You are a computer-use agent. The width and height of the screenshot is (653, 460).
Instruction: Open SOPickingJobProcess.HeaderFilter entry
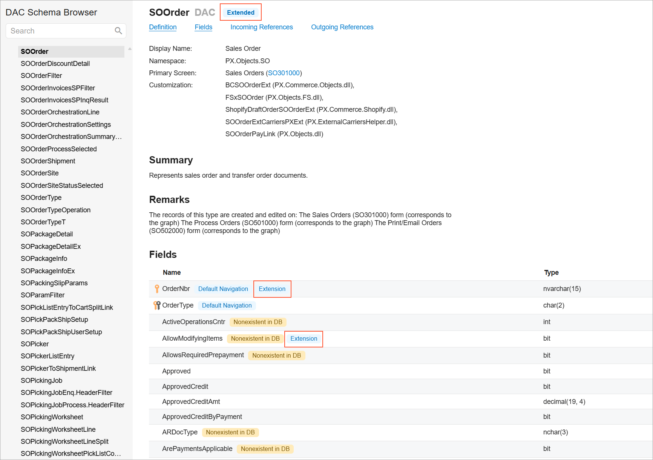coord(72,405)
